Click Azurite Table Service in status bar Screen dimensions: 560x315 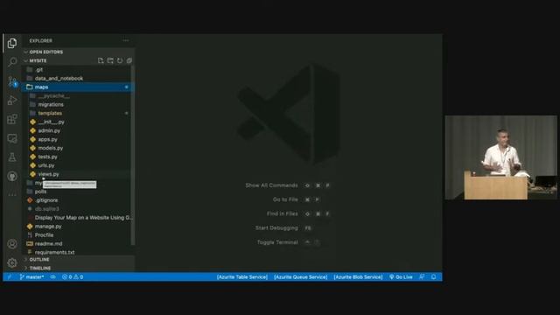click(x=242, y=276)
